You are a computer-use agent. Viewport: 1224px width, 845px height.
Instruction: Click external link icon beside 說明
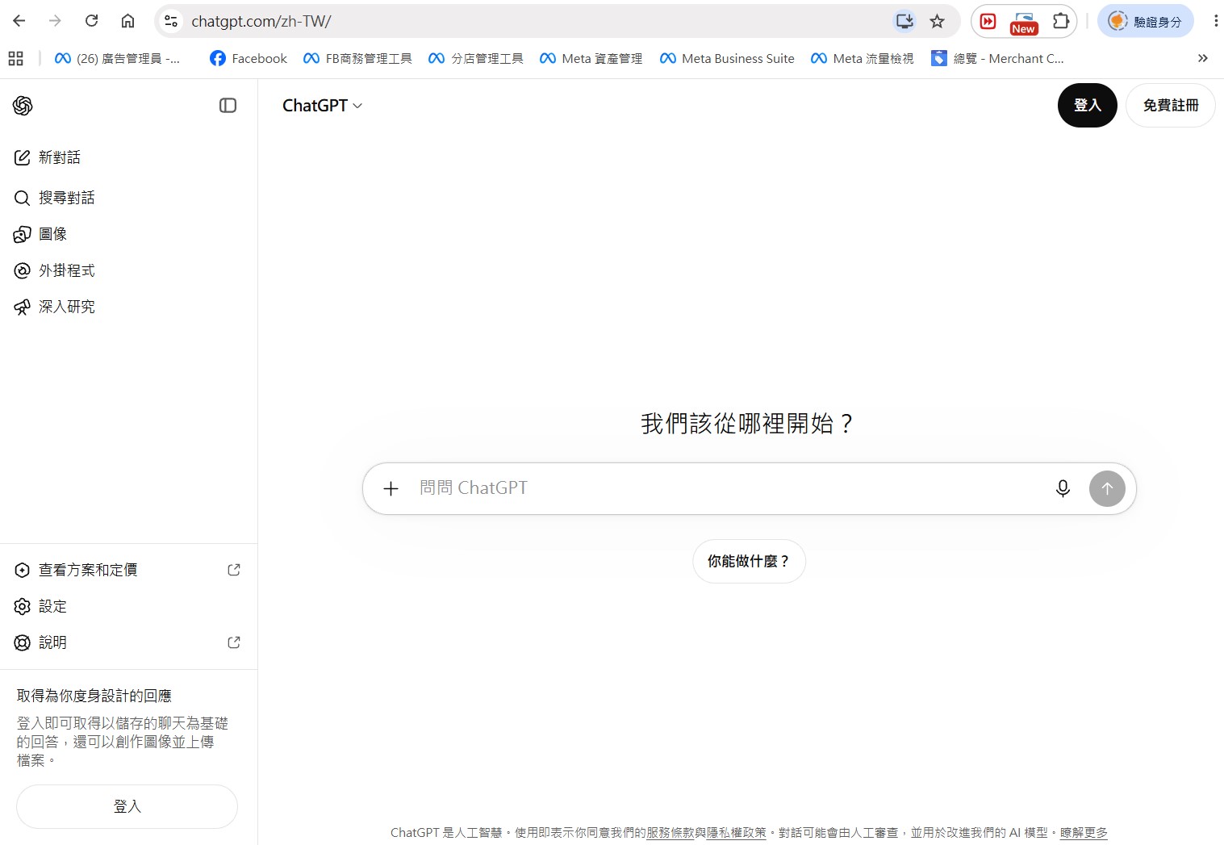point(234,642)
